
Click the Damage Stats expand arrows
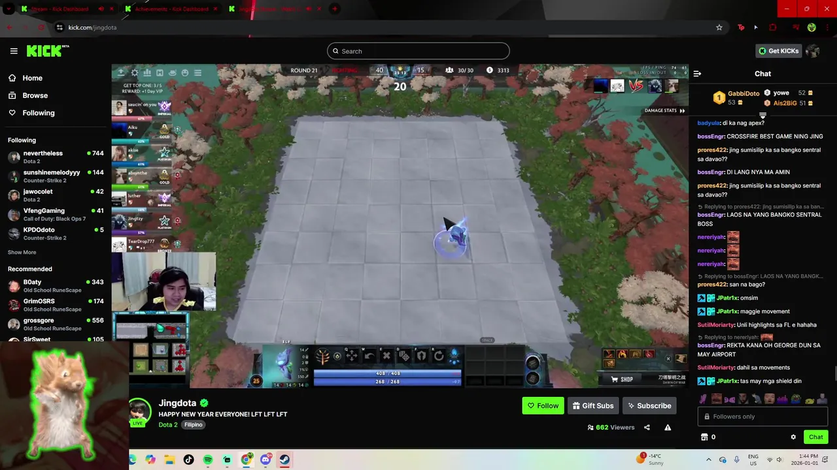point(682,110)
